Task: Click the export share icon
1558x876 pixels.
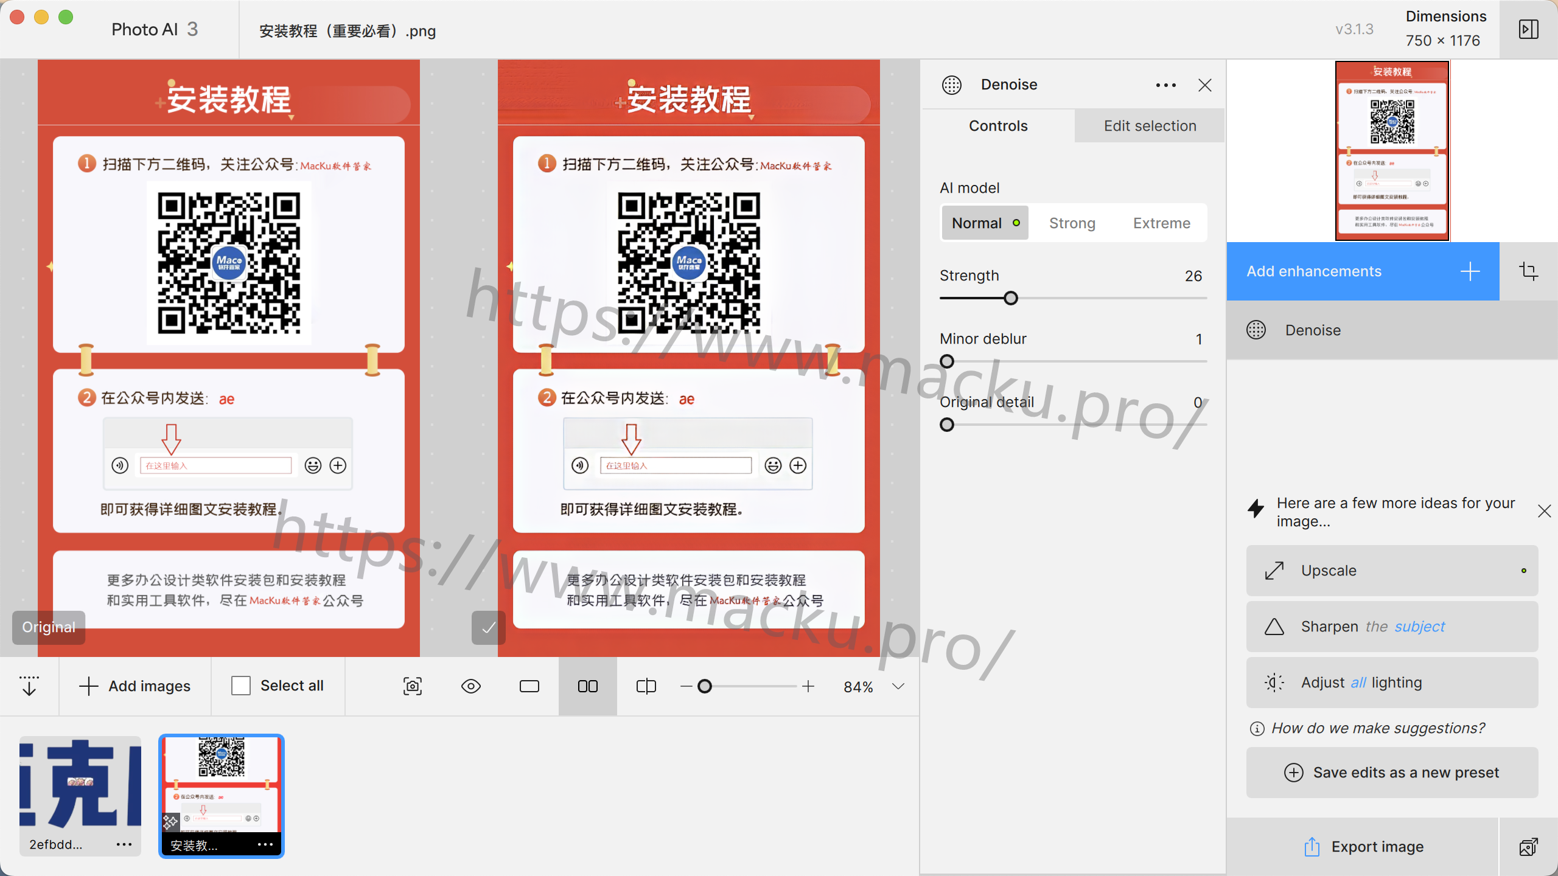Action: coord(1312,847)
